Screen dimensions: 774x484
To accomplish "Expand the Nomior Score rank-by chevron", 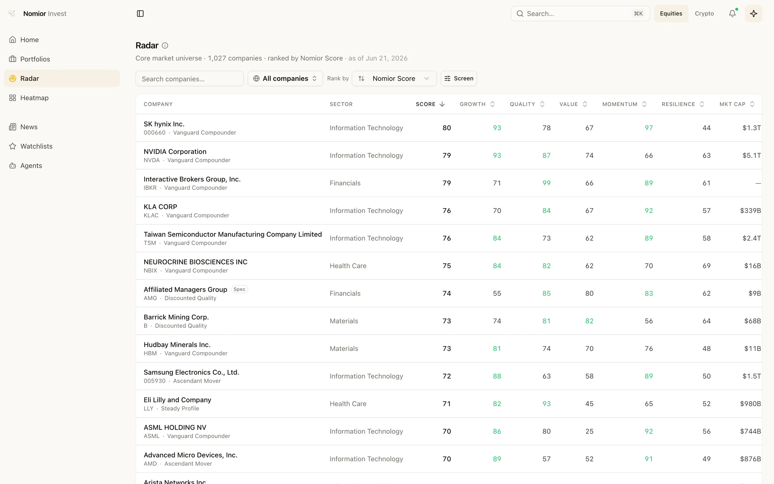I will coord(427,78).
